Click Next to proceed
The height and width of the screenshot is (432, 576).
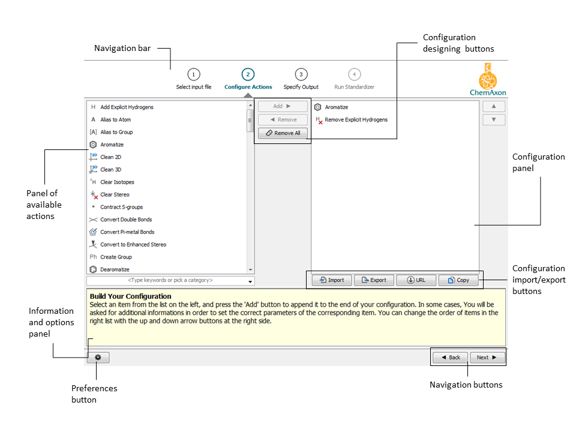(x=487, y=357)
